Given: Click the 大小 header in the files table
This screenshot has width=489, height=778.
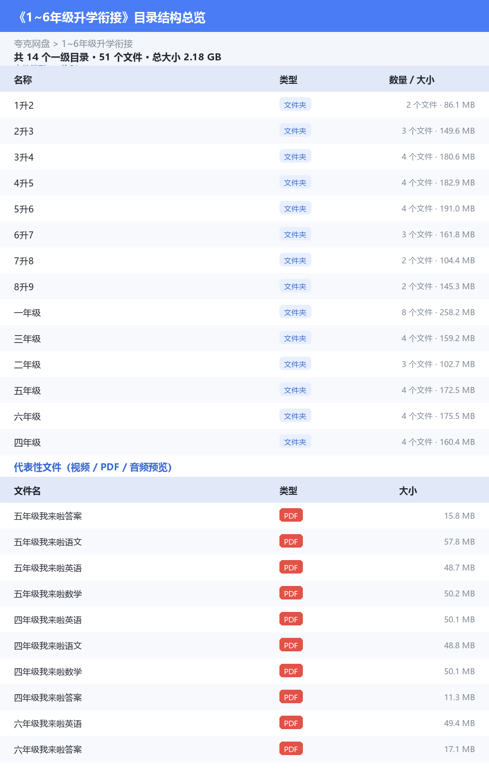Looking at the screenshot, I should [408, 491].
